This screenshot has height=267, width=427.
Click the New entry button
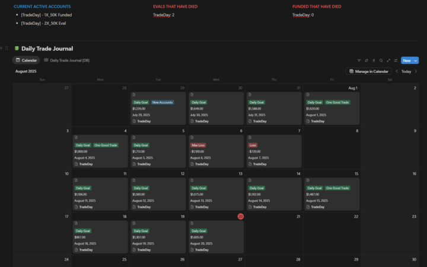click(407, 60)
